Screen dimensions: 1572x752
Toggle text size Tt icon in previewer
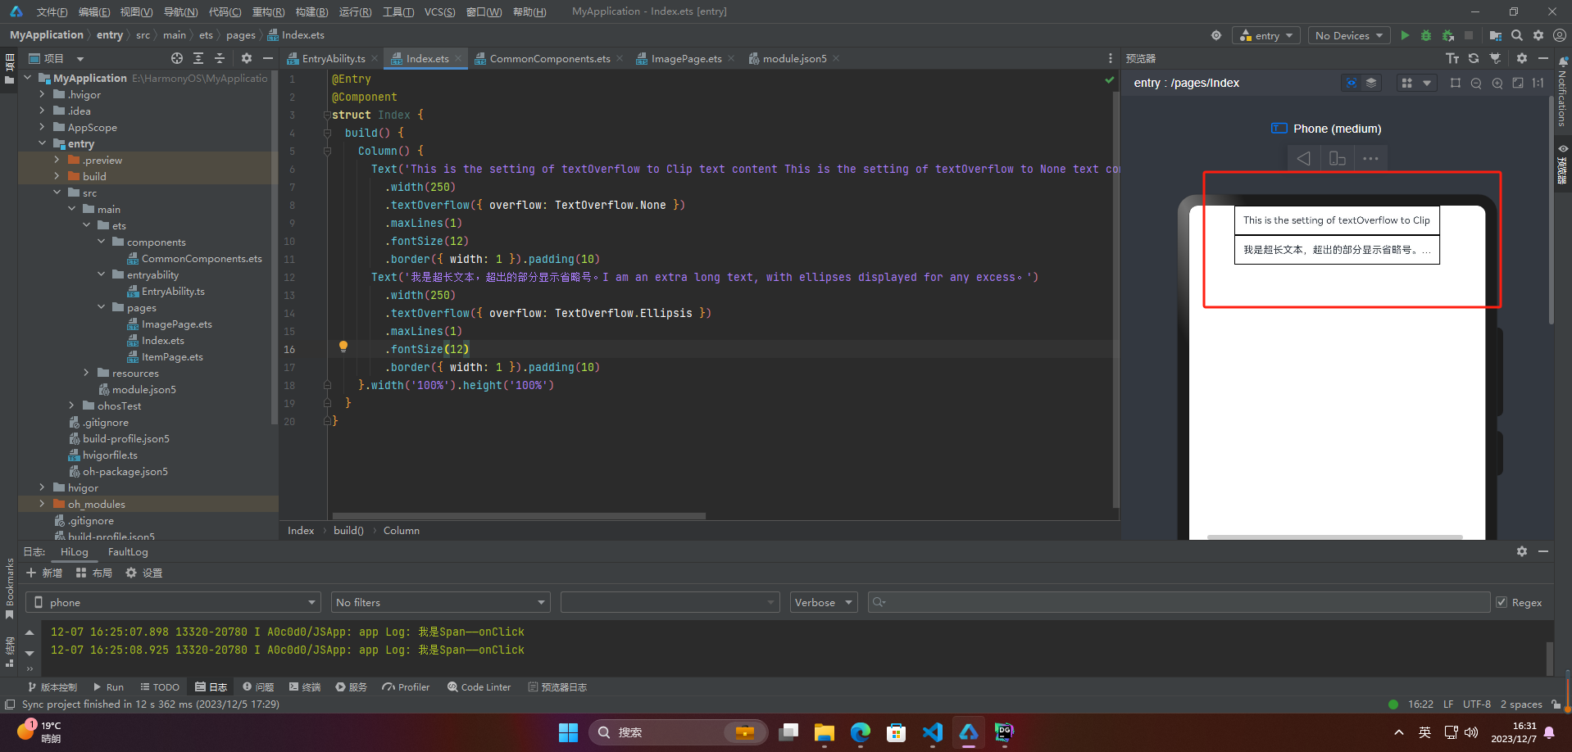pos(1452,58)
